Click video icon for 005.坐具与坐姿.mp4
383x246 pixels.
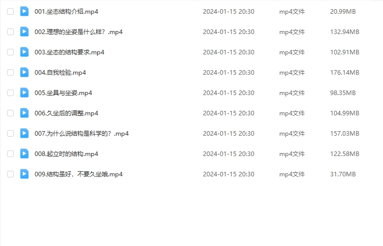click(24, 93)
